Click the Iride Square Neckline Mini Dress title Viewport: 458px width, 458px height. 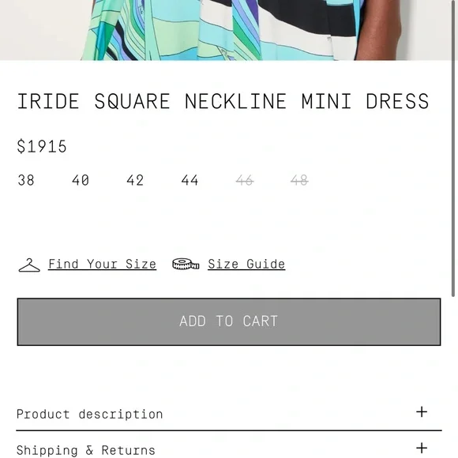pyautogui.click(x=223, y=102)
